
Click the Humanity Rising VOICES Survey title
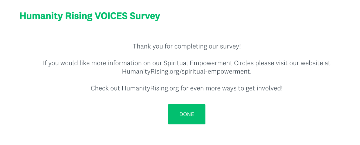point(89,16)
